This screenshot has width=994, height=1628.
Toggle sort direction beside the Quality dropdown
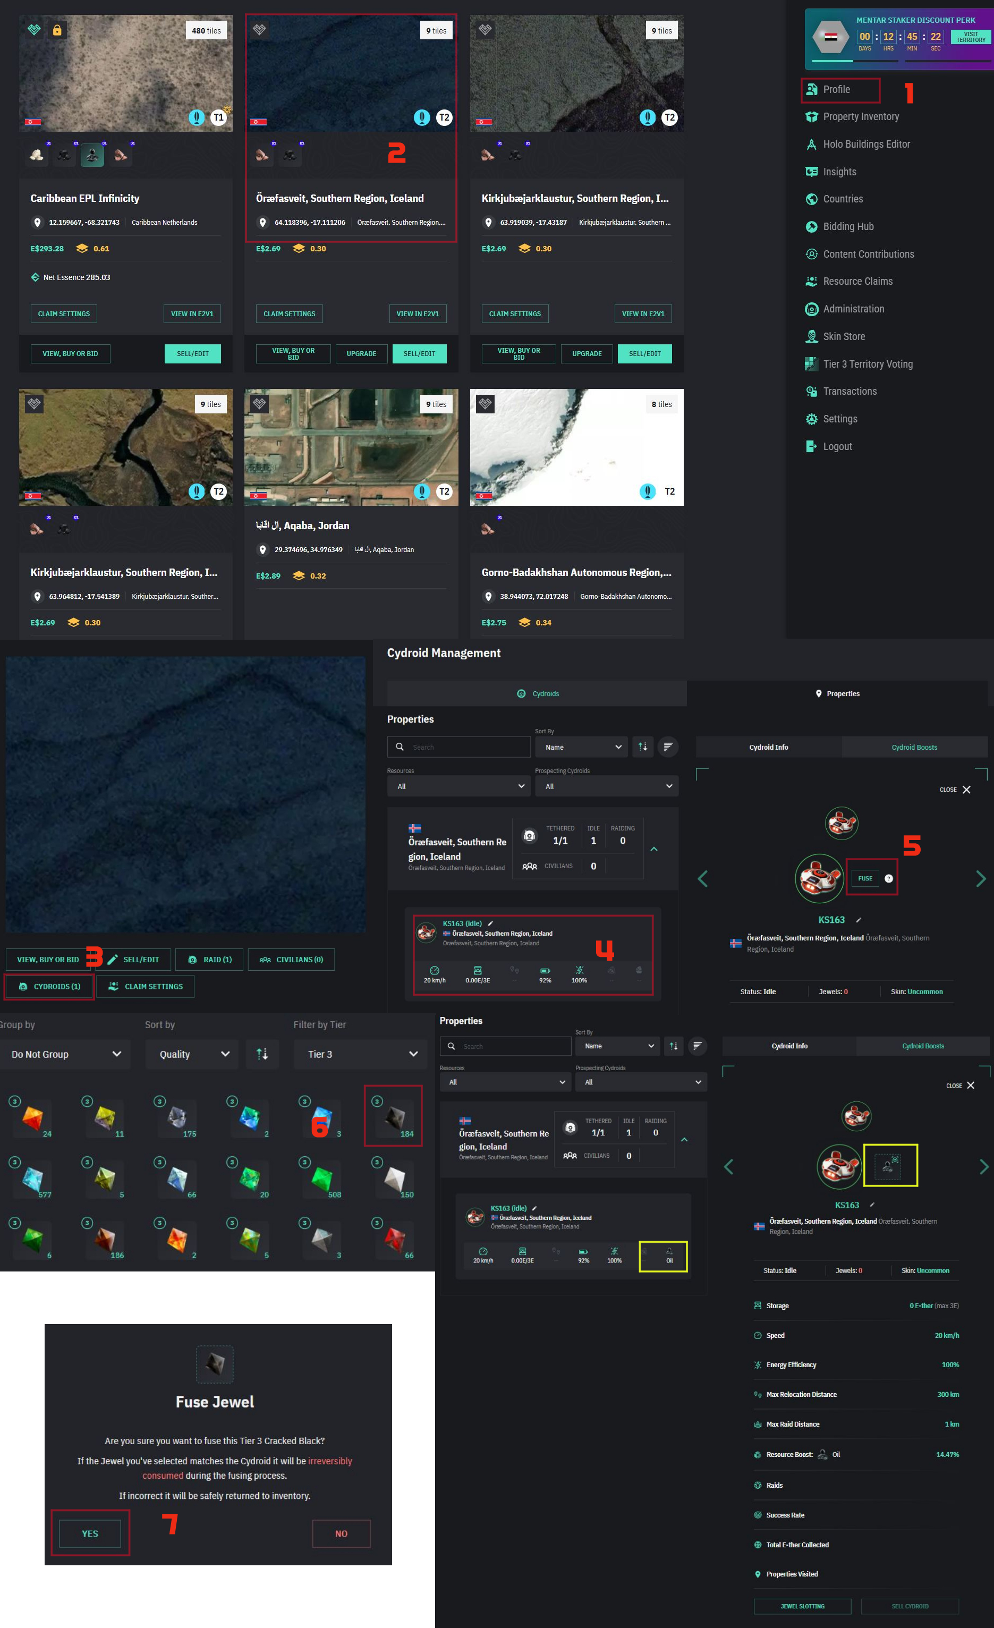(262, 1054)
